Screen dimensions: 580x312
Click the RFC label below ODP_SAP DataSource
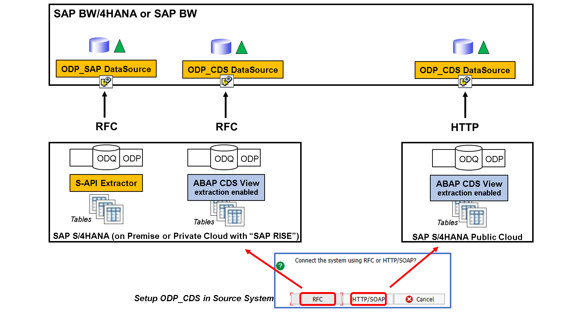[x=107, y=127]
